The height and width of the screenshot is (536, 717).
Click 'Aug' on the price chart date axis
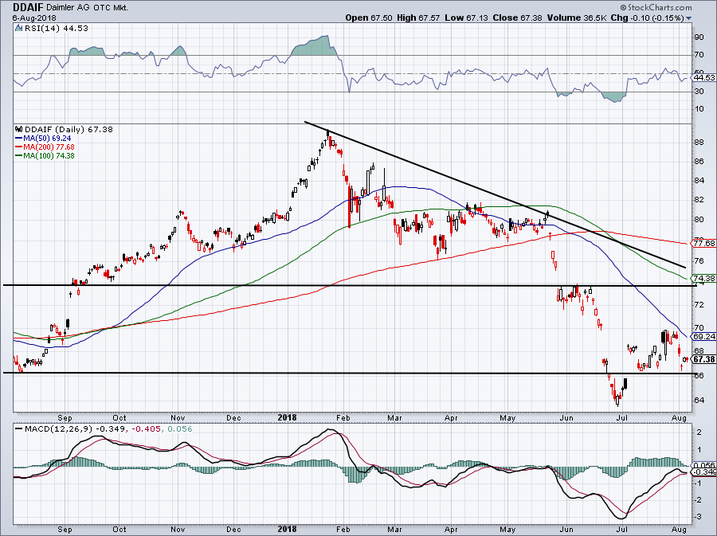pyautogui.click(x=680, y=418)
